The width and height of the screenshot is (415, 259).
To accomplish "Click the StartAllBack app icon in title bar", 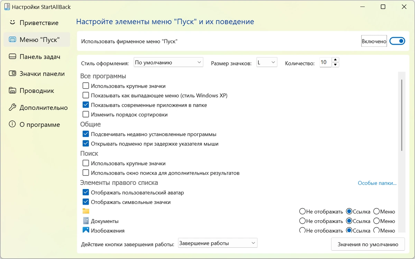I will [7, 7].
